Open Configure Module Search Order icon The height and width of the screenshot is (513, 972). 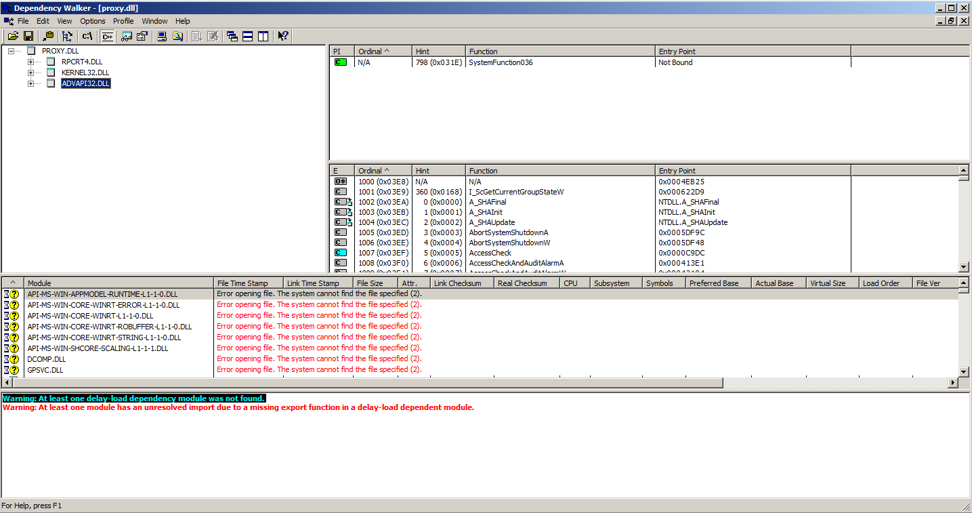(178, 36)
